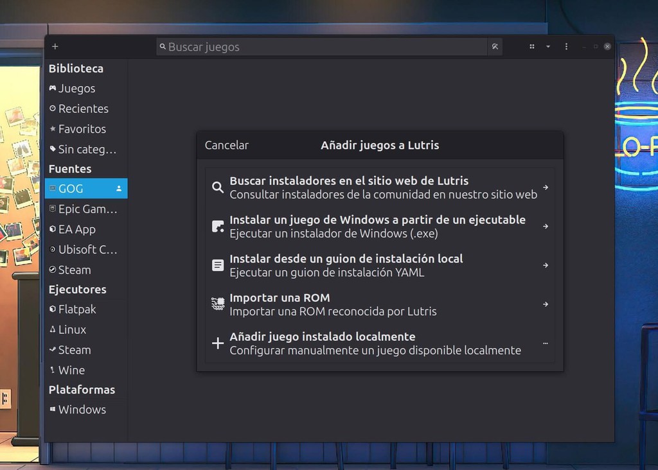Select Recientes in the sidebar

(86, 109)
